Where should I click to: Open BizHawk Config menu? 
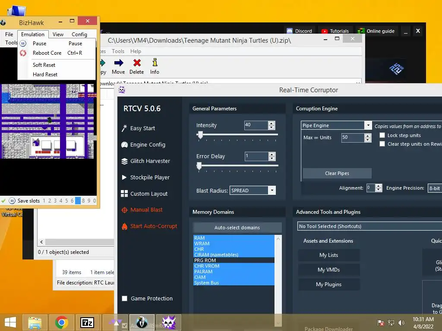tap(79, 34)
